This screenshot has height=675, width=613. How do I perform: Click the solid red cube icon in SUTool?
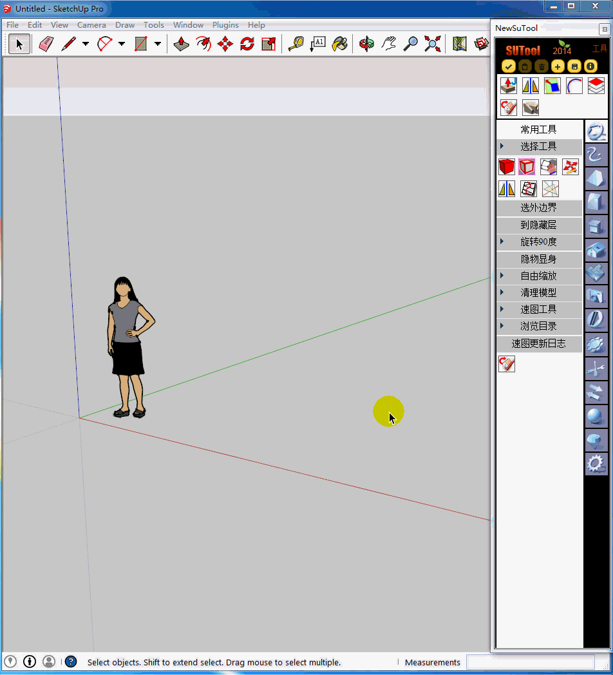click(x=507, y=167)
